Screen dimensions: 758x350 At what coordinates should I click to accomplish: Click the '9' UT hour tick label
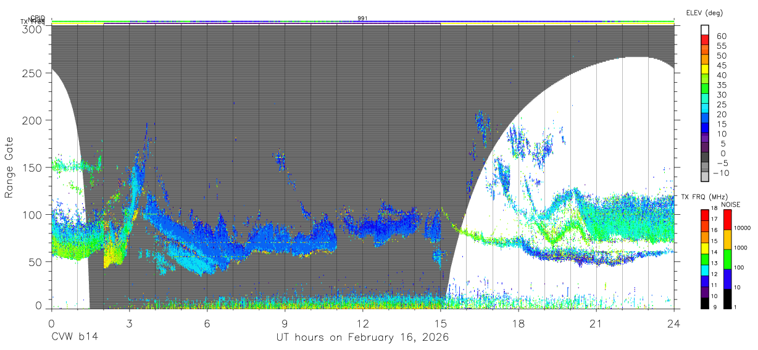click(285, 323)
